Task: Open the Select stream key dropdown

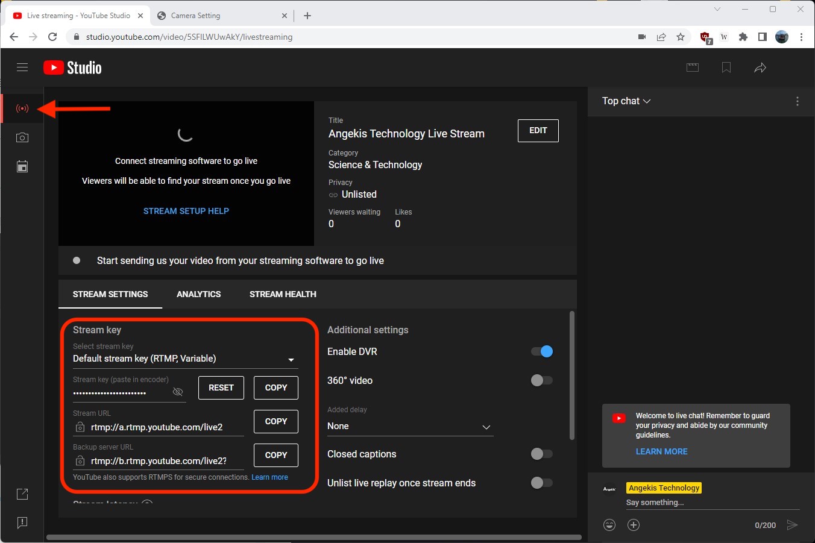Action: point(291,359)
